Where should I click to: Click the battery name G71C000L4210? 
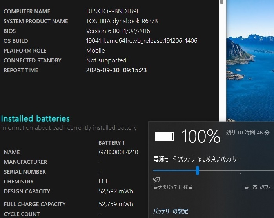coord(118,152)
